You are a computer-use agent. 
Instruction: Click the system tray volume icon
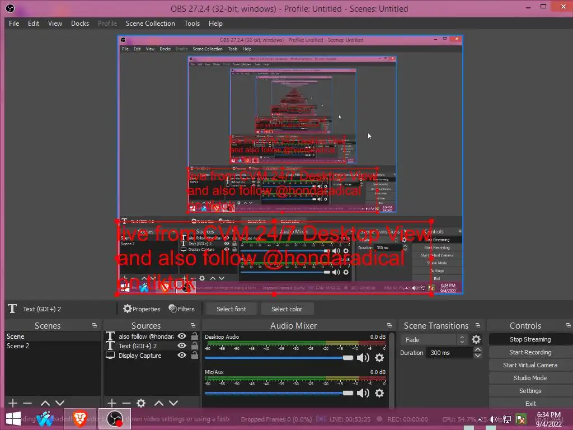click(x=494, y=419)
